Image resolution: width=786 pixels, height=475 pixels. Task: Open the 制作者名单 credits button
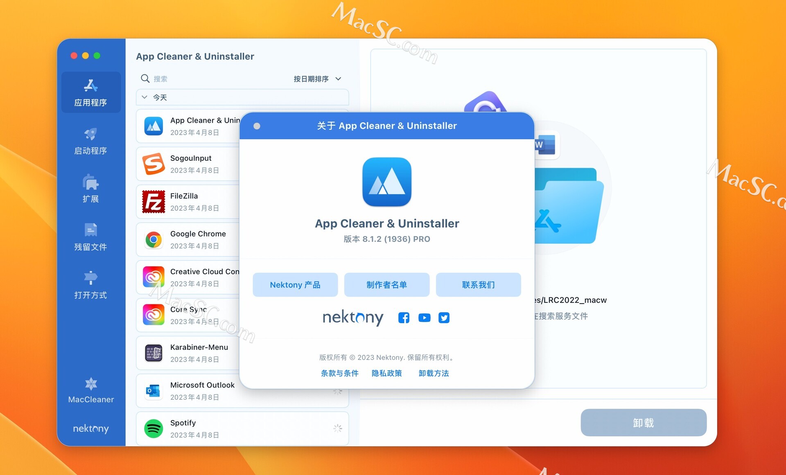387,285
